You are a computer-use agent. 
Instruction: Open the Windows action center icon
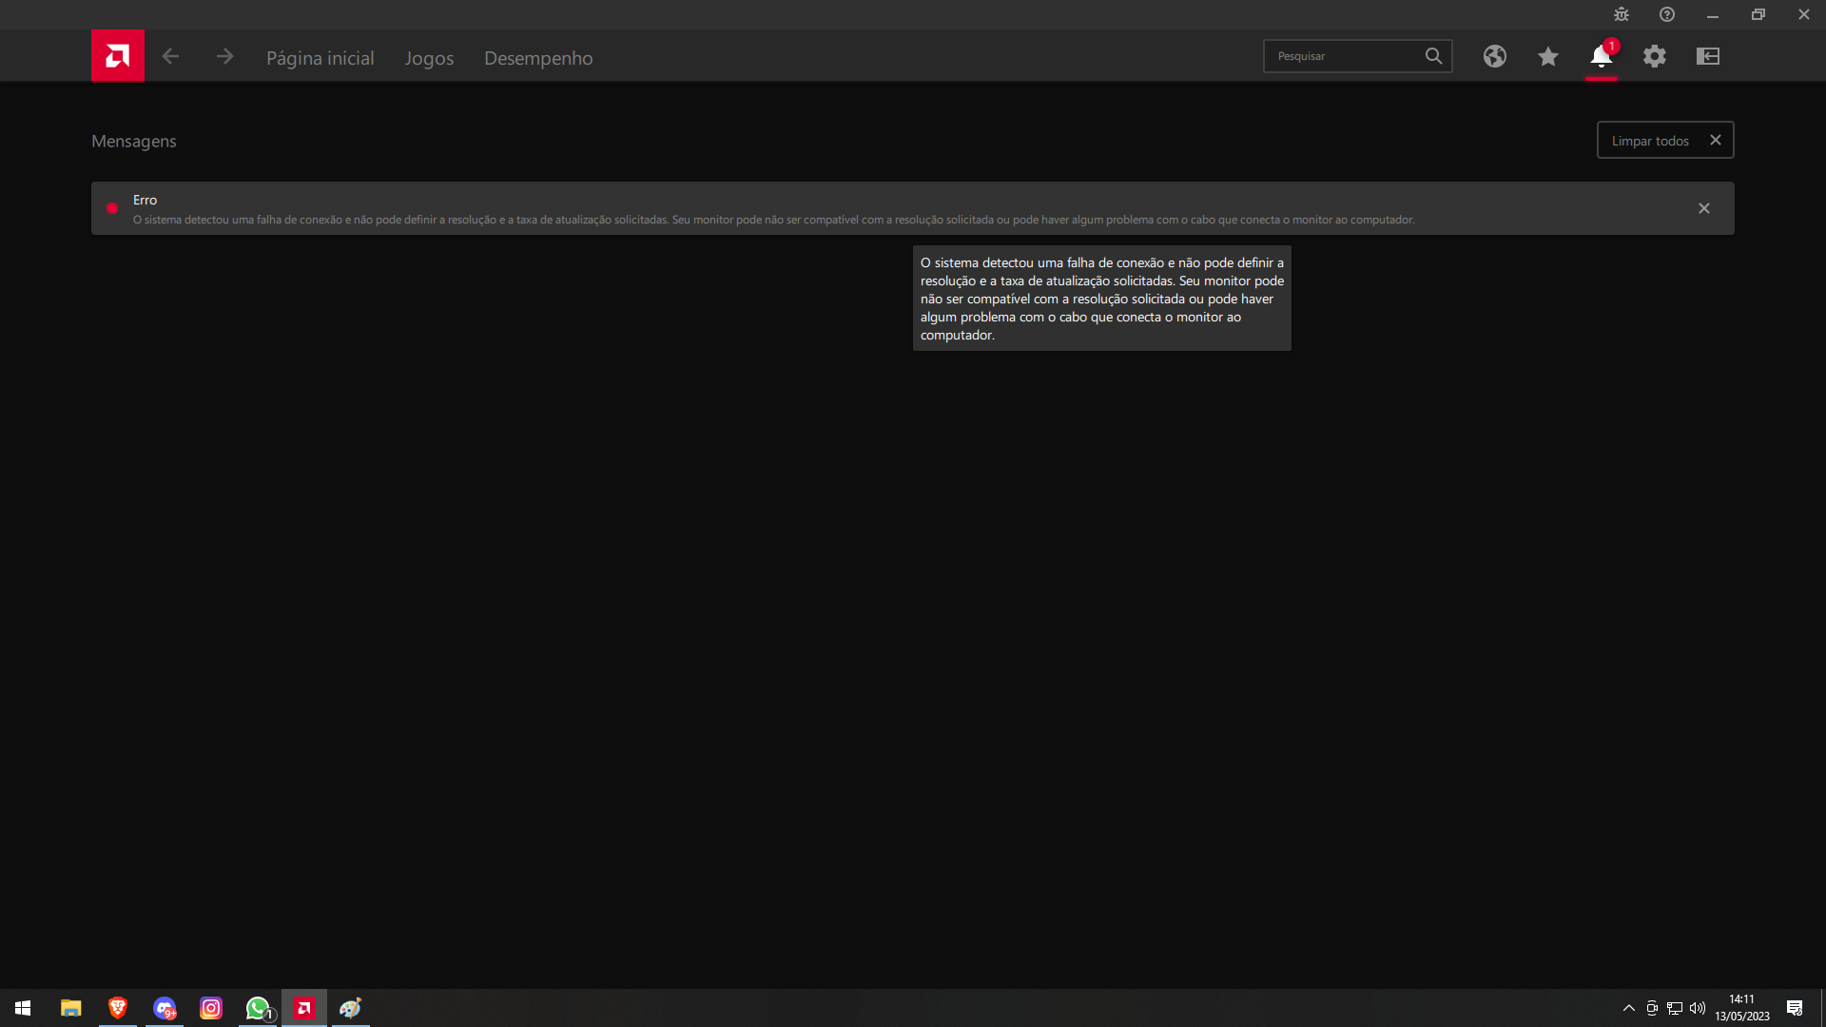[1795, 1008]
